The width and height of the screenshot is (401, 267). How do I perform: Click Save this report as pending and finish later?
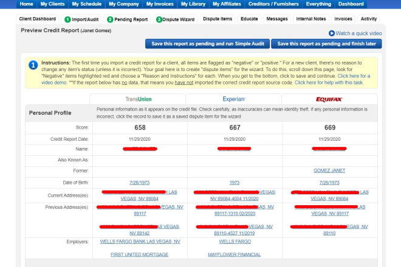(327, 44)
